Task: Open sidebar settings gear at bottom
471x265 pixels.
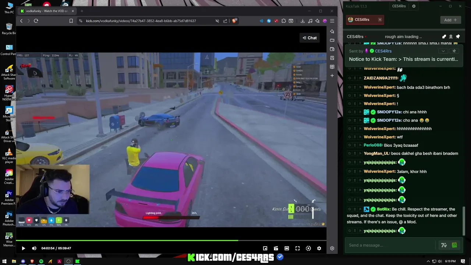Action: [x=332, y=248]
